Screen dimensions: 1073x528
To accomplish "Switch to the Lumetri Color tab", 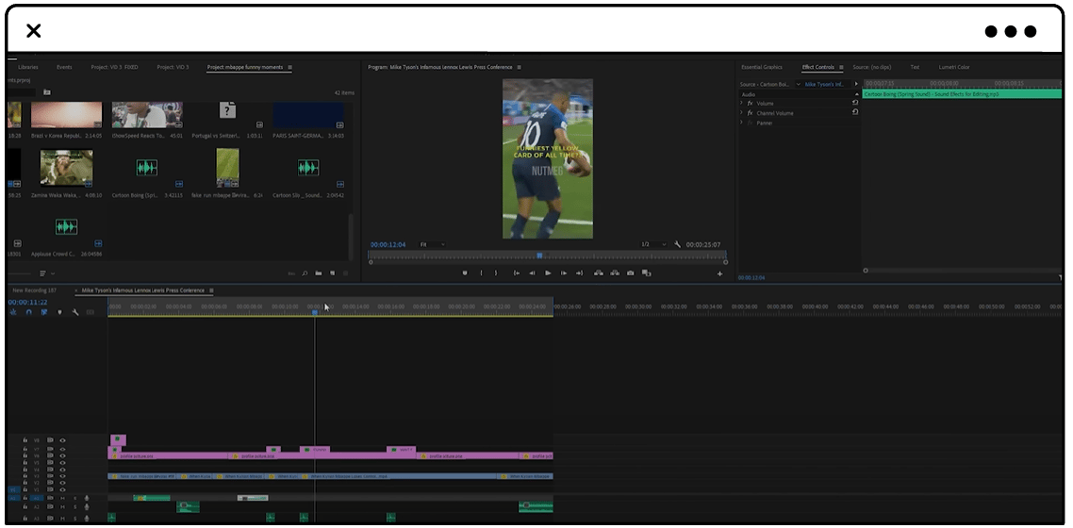I will pyautogui.click(x=954, y=67).
